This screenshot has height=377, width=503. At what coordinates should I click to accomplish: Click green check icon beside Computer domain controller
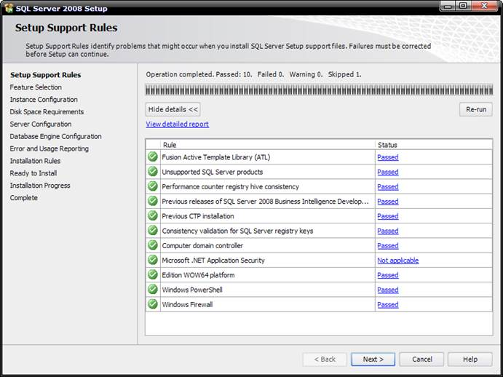click(153, 245)
